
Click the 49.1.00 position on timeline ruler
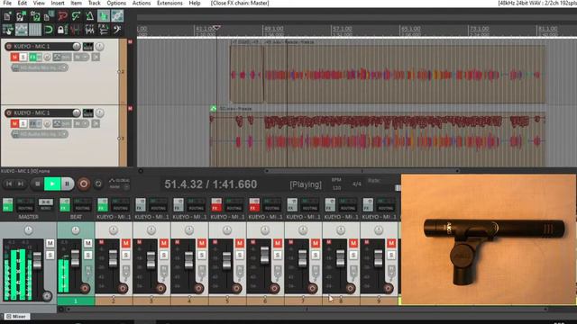pos(274,29)
